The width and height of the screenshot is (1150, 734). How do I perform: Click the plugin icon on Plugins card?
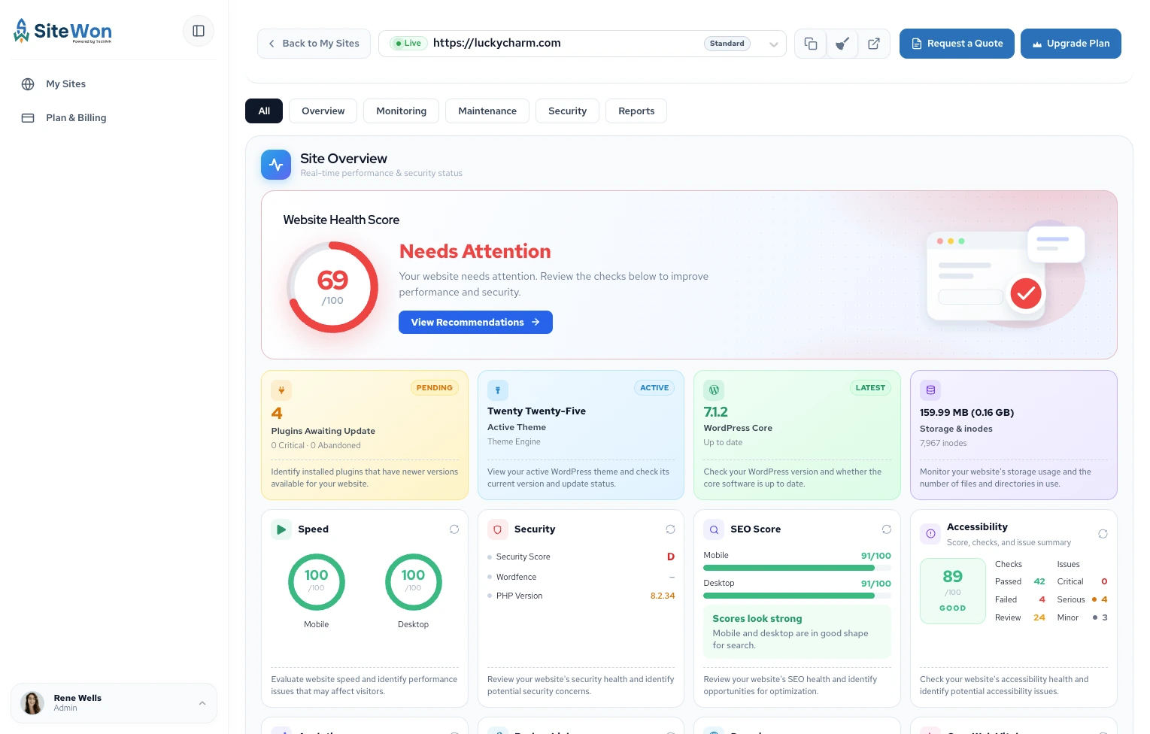pyautogui.click(x=281, y=390)
